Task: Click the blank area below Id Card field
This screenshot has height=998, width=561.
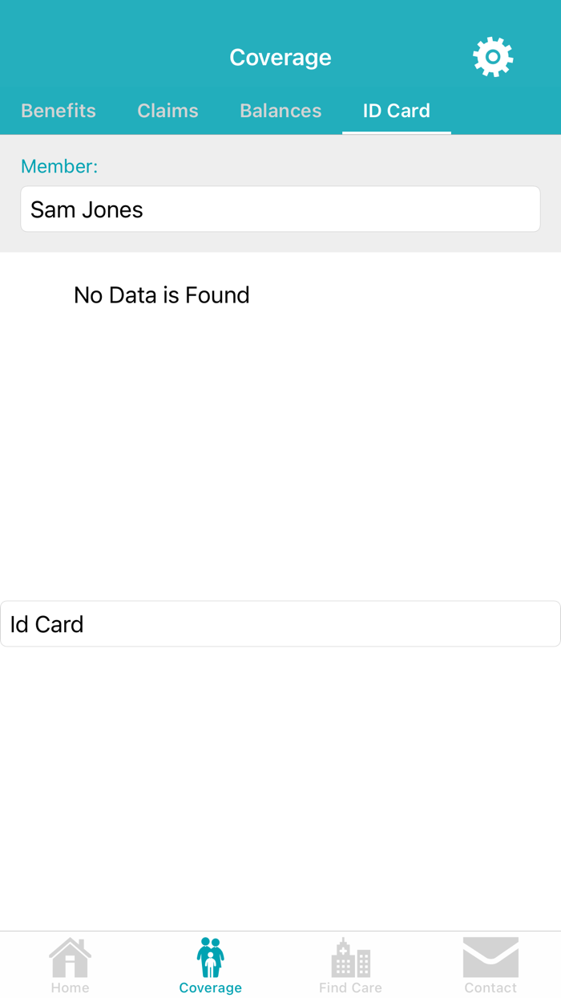Action: [280, 786]
